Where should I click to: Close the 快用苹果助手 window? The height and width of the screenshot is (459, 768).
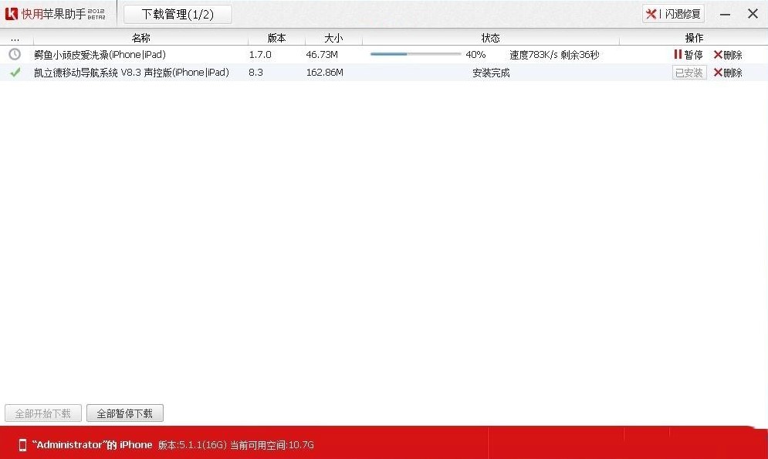coord(753,14)
